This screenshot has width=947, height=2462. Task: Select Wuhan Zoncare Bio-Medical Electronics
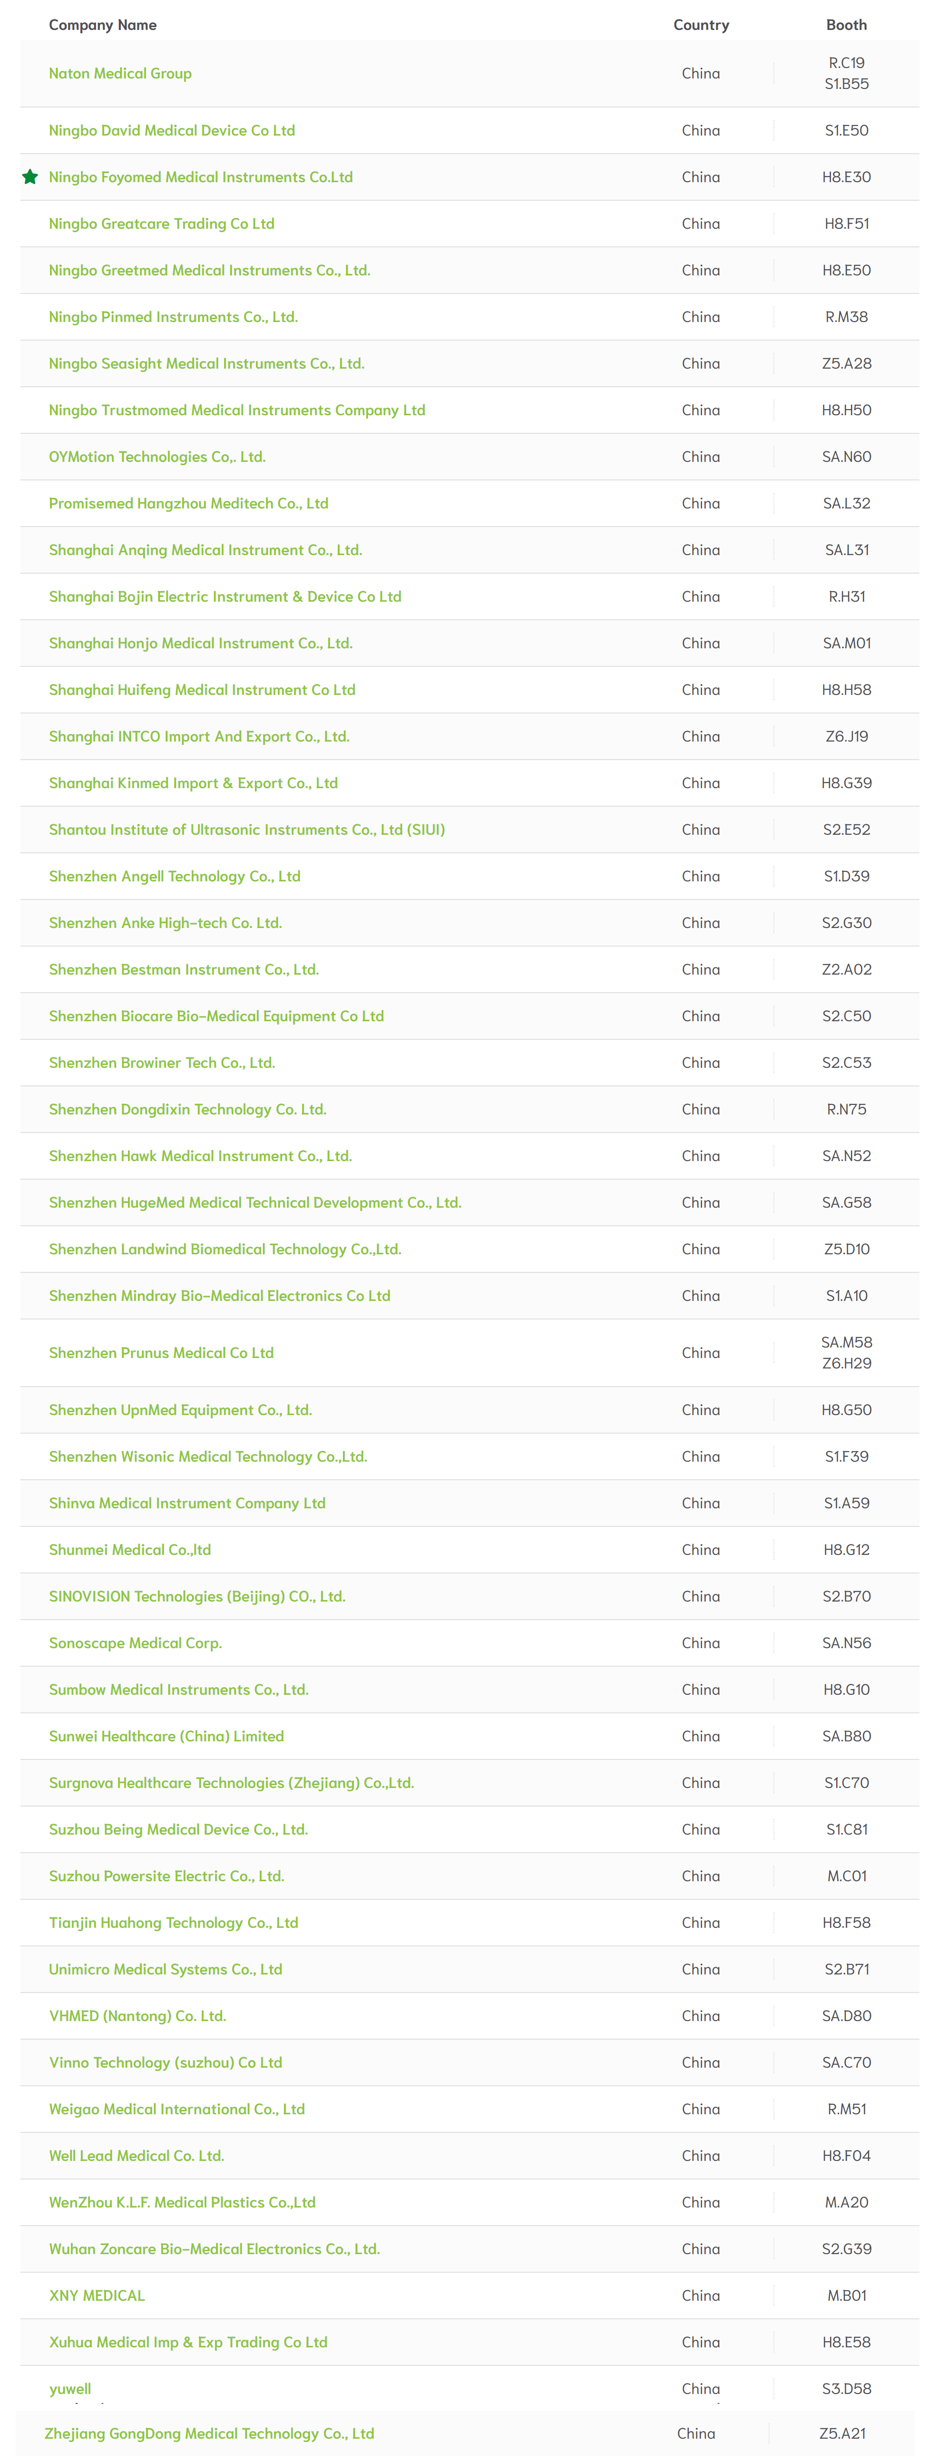[214, 2250]
